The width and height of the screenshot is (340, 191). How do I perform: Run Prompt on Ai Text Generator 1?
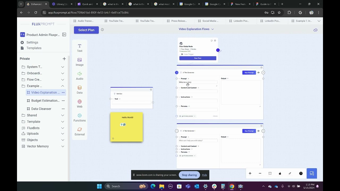[249, 131]
